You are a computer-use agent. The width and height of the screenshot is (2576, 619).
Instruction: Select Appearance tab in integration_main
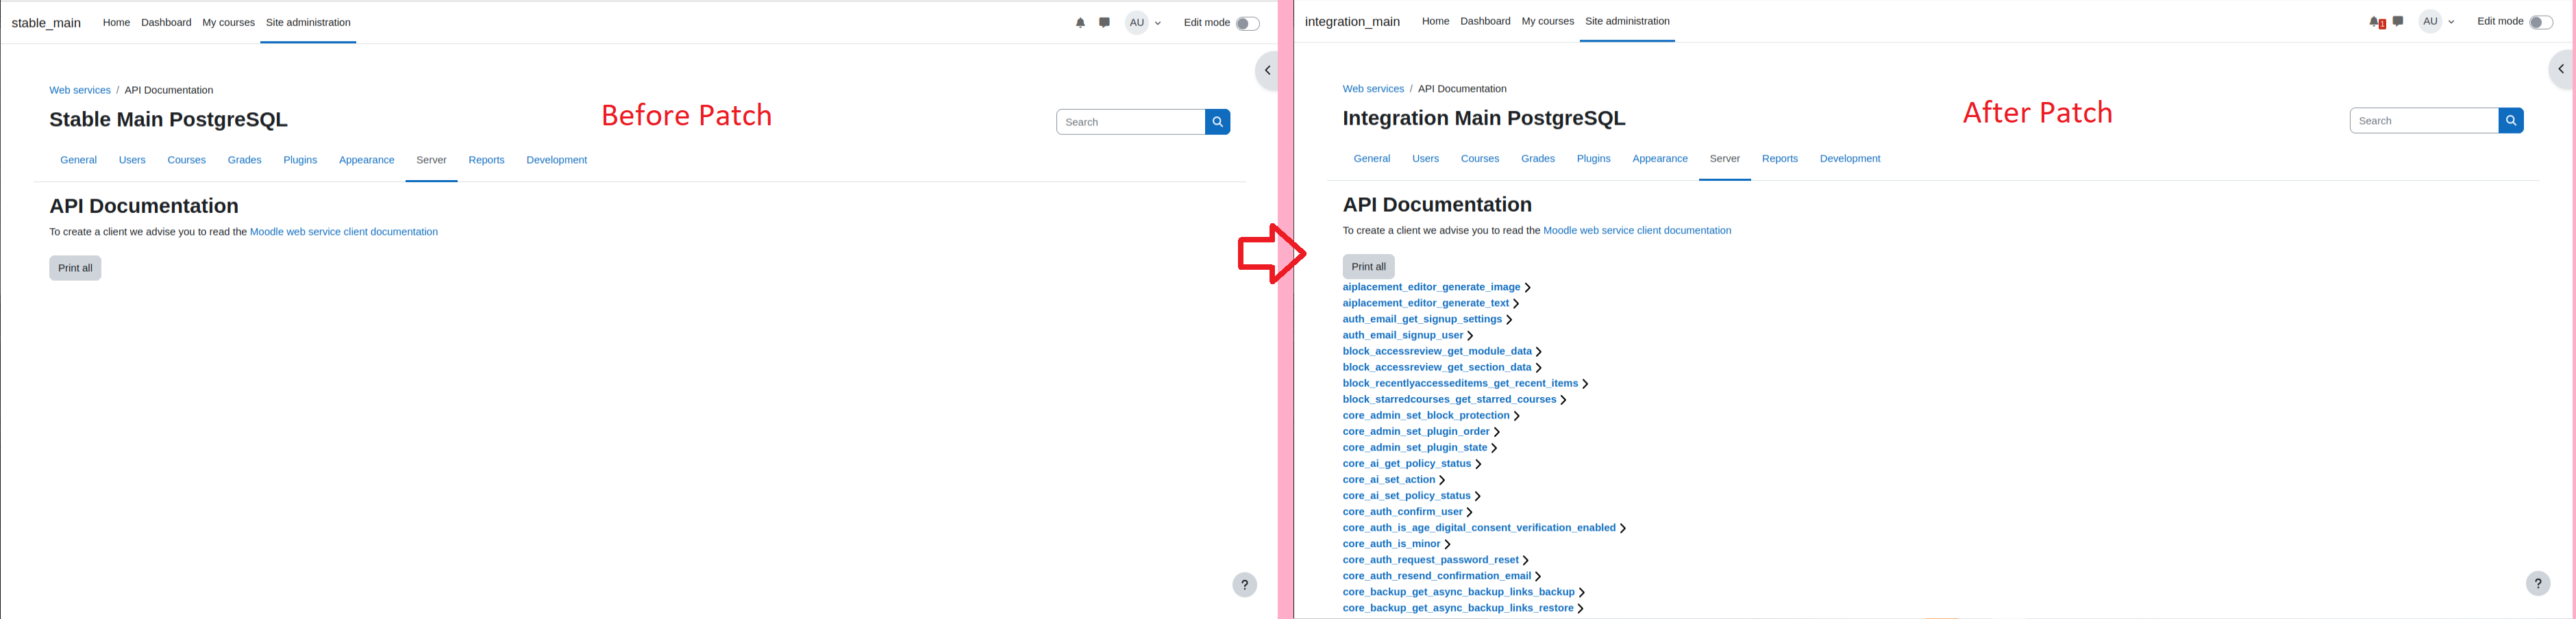pos(1660,159)
